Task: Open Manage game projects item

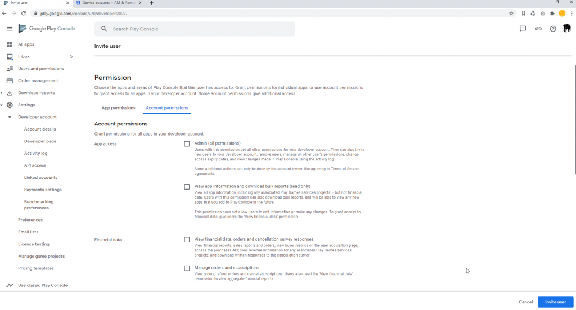Action: coord(41,257)
